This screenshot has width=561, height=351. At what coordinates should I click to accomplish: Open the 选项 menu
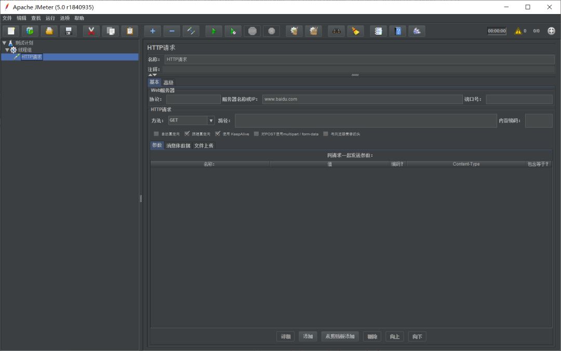[x=65, y=18]
